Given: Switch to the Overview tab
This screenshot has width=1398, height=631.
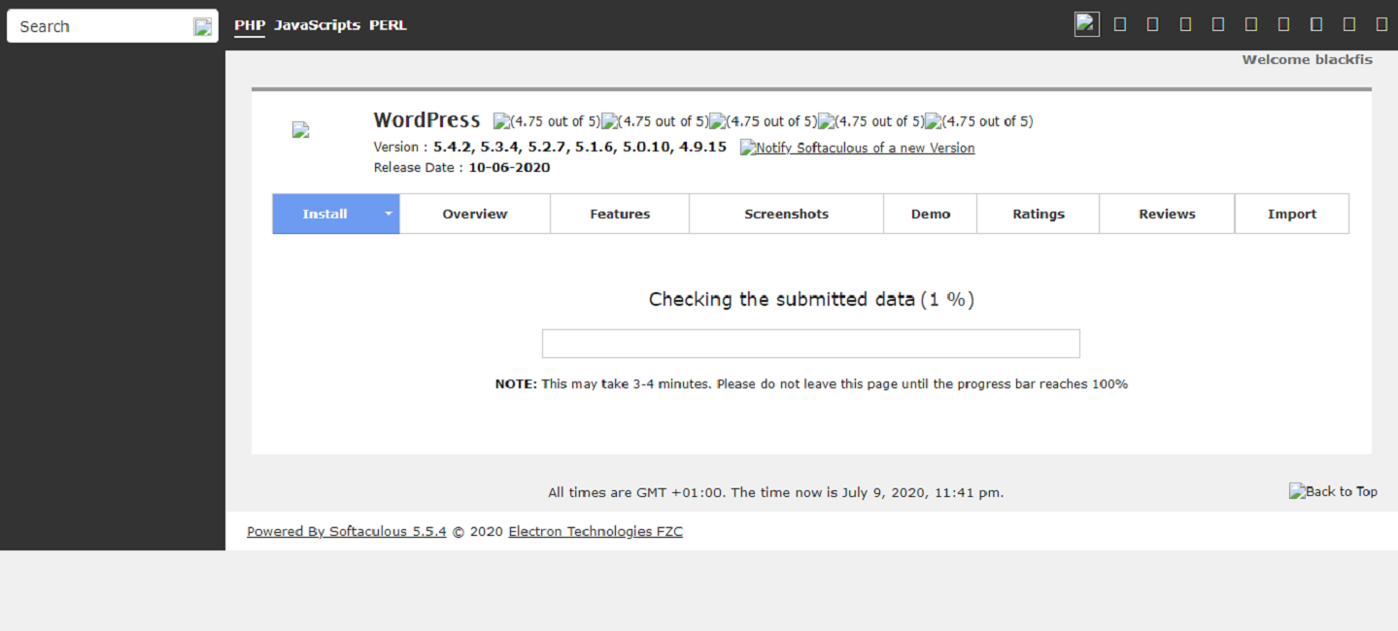Looking at the screenshot, I should coord(474,215).
